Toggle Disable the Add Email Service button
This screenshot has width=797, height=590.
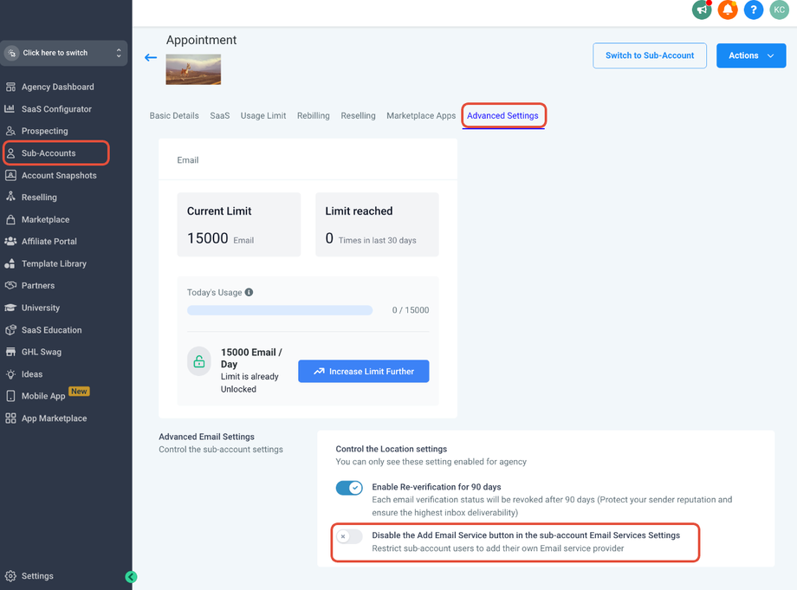tap(349, 536)
